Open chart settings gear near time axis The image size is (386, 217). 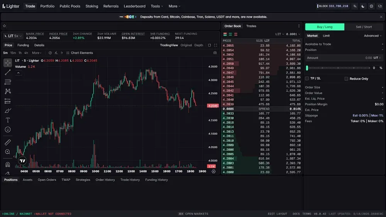(x=213, y=171)
